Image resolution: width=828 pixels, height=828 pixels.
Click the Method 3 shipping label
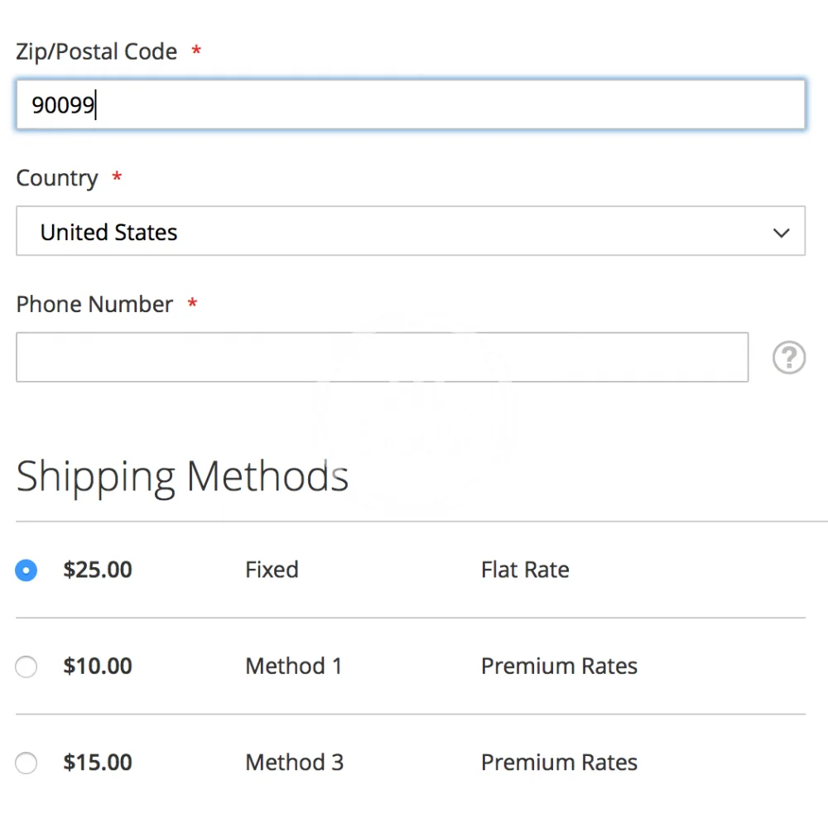(294, 762)
